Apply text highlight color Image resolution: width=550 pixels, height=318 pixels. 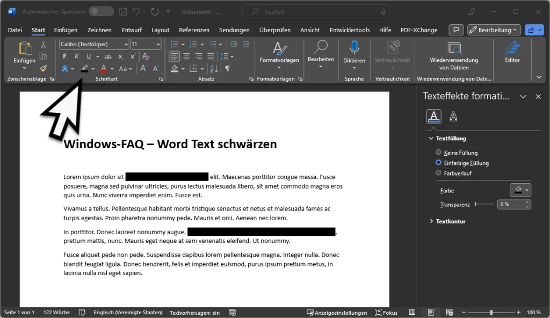[x=84, y=69]
